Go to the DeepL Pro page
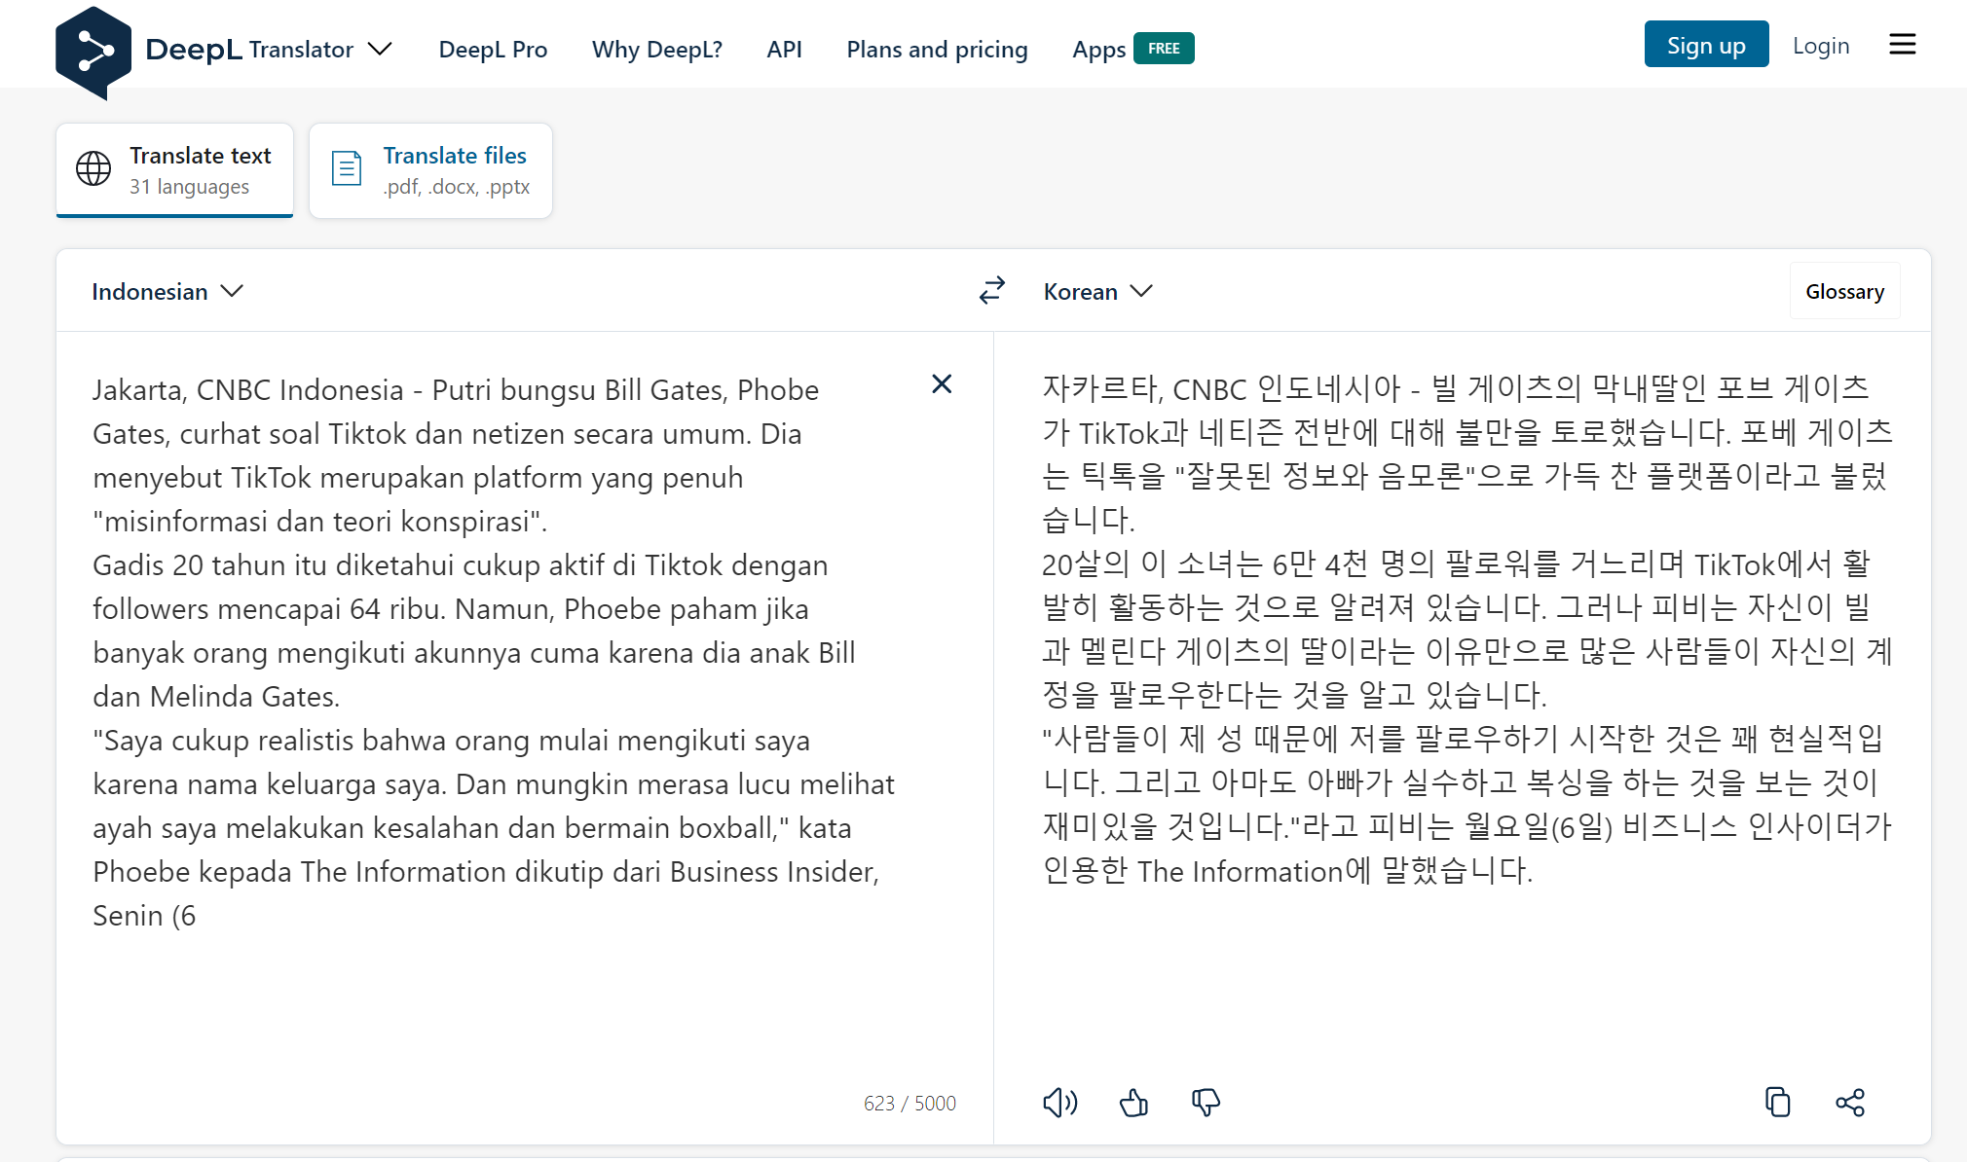1967x1162 pixels. (x=493, y=49)
